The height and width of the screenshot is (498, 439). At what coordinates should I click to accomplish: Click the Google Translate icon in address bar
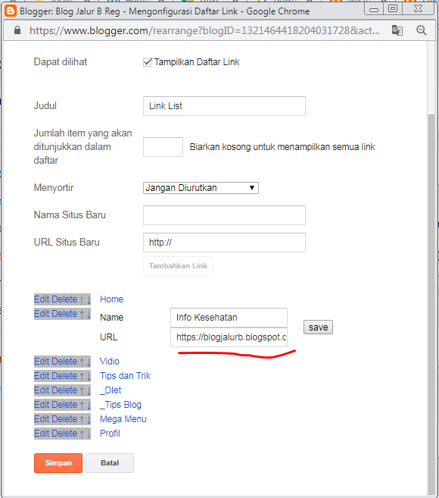[x=397, y=30]
